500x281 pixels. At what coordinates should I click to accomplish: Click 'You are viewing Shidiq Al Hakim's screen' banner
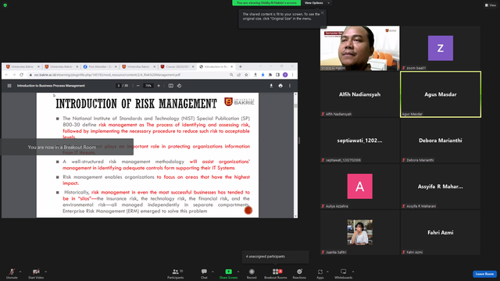[x=266, y=3]
